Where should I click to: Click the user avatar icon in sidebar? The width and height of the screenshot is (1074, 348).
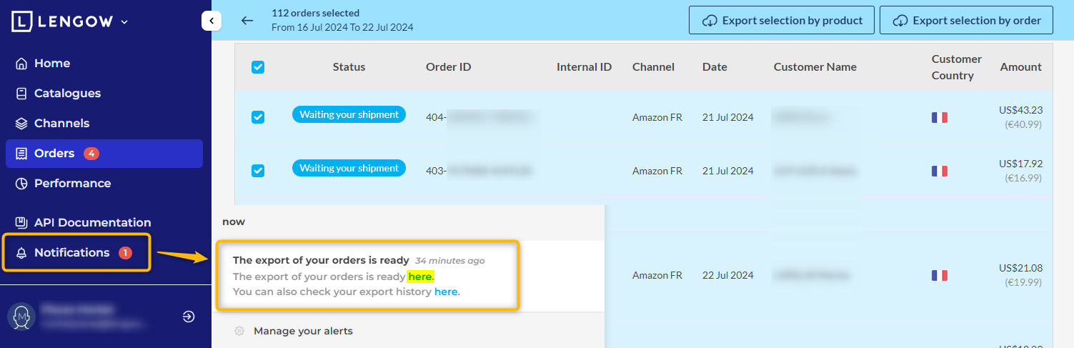pyautogui.click(x=21, y=317)
